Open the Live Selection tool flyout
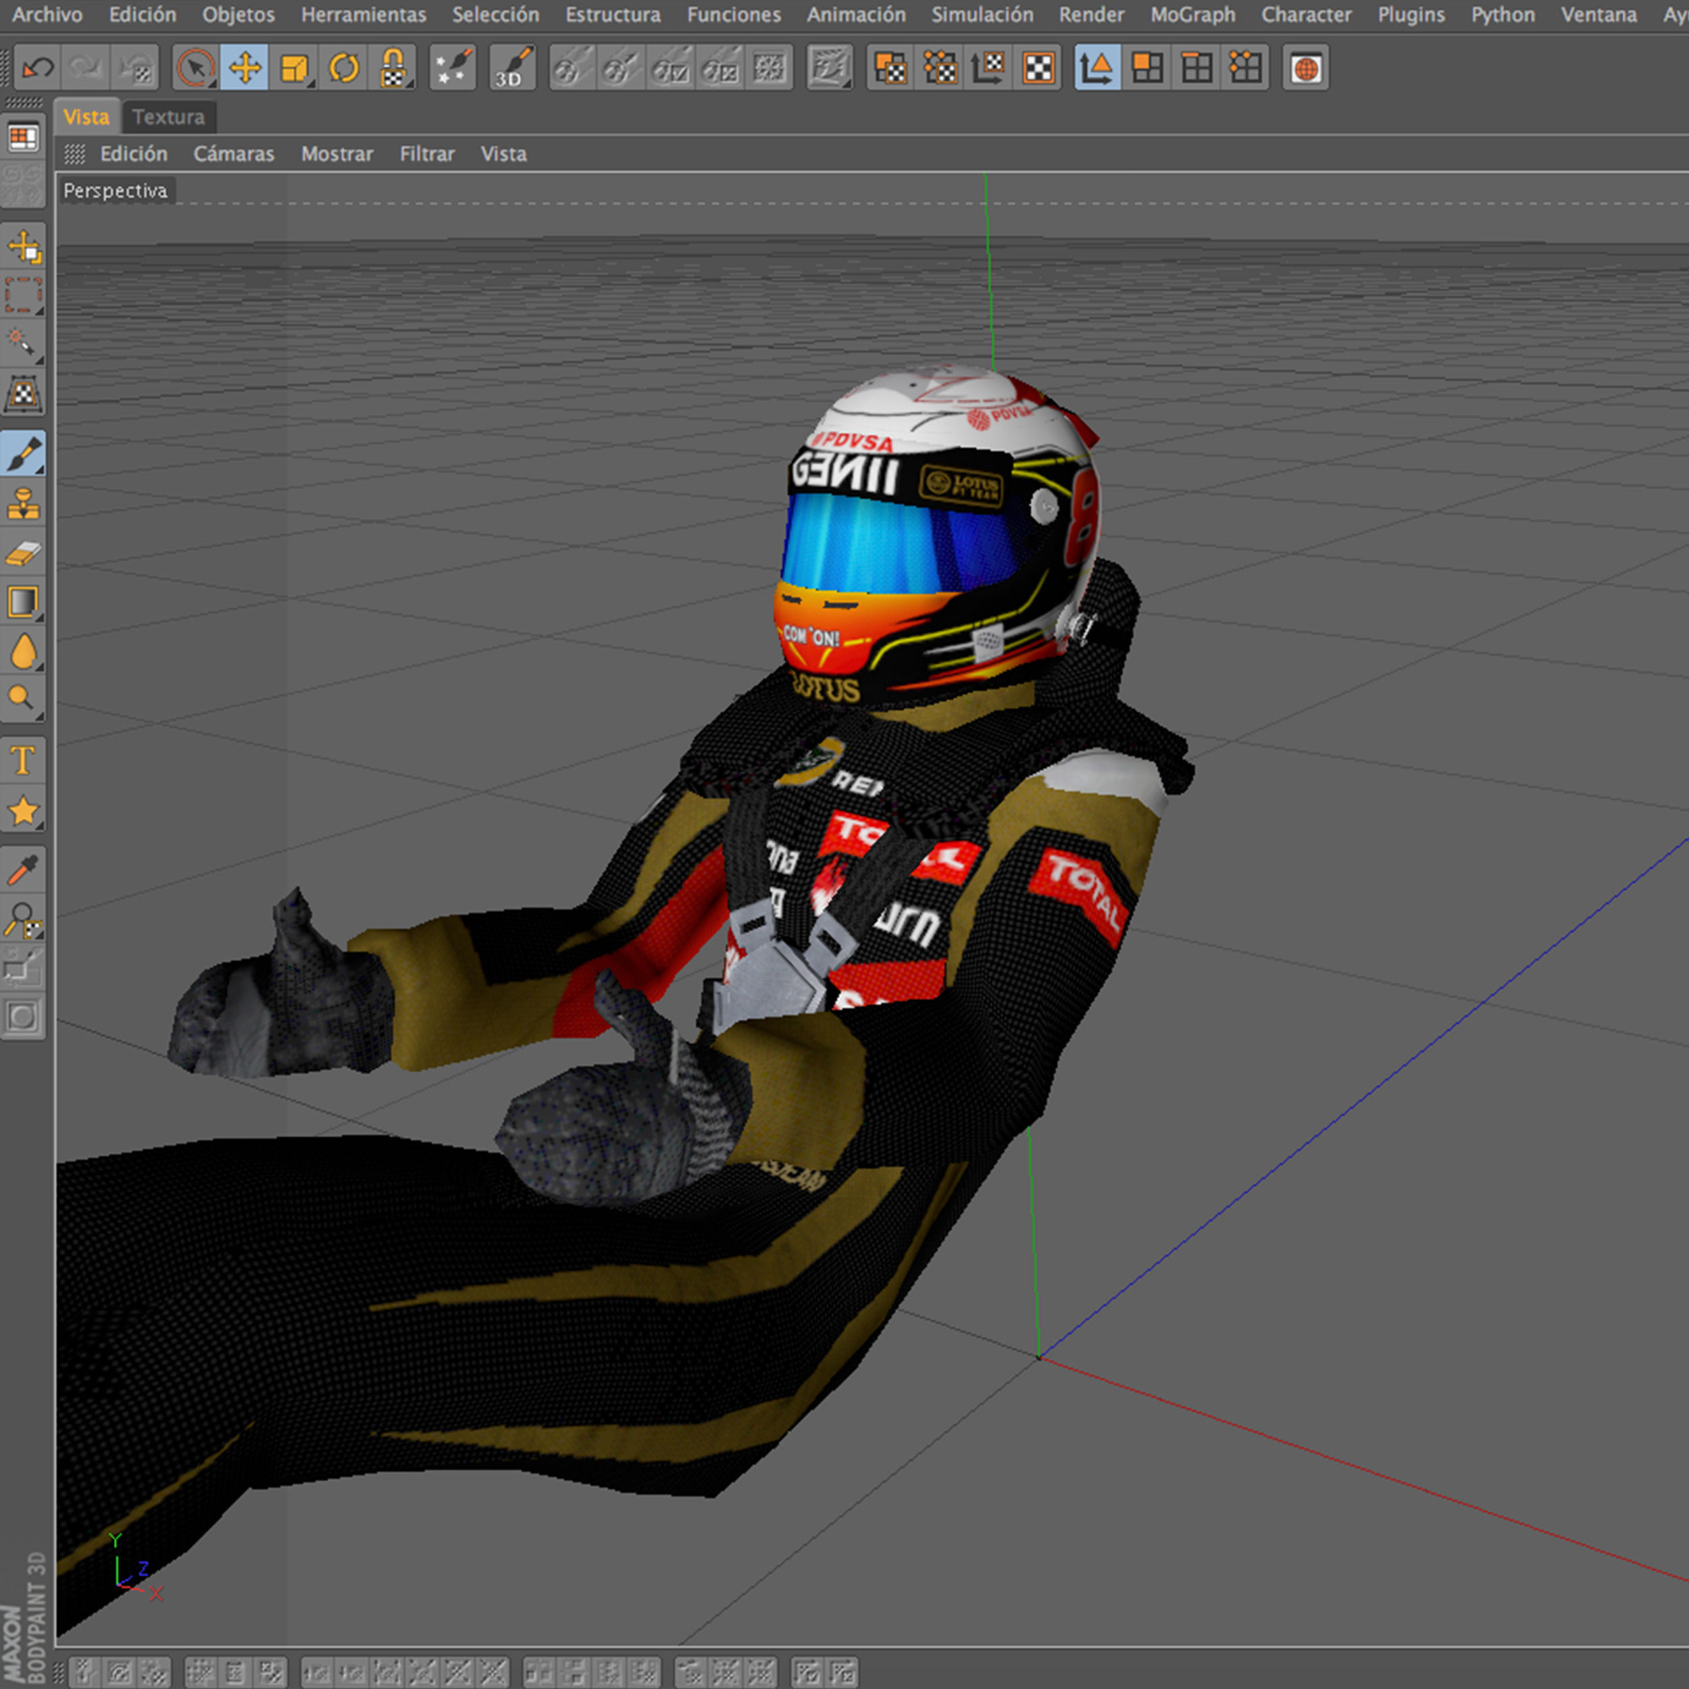Image resolution: width=1689 pixels, height=1689 pixels. coord(195,68)
